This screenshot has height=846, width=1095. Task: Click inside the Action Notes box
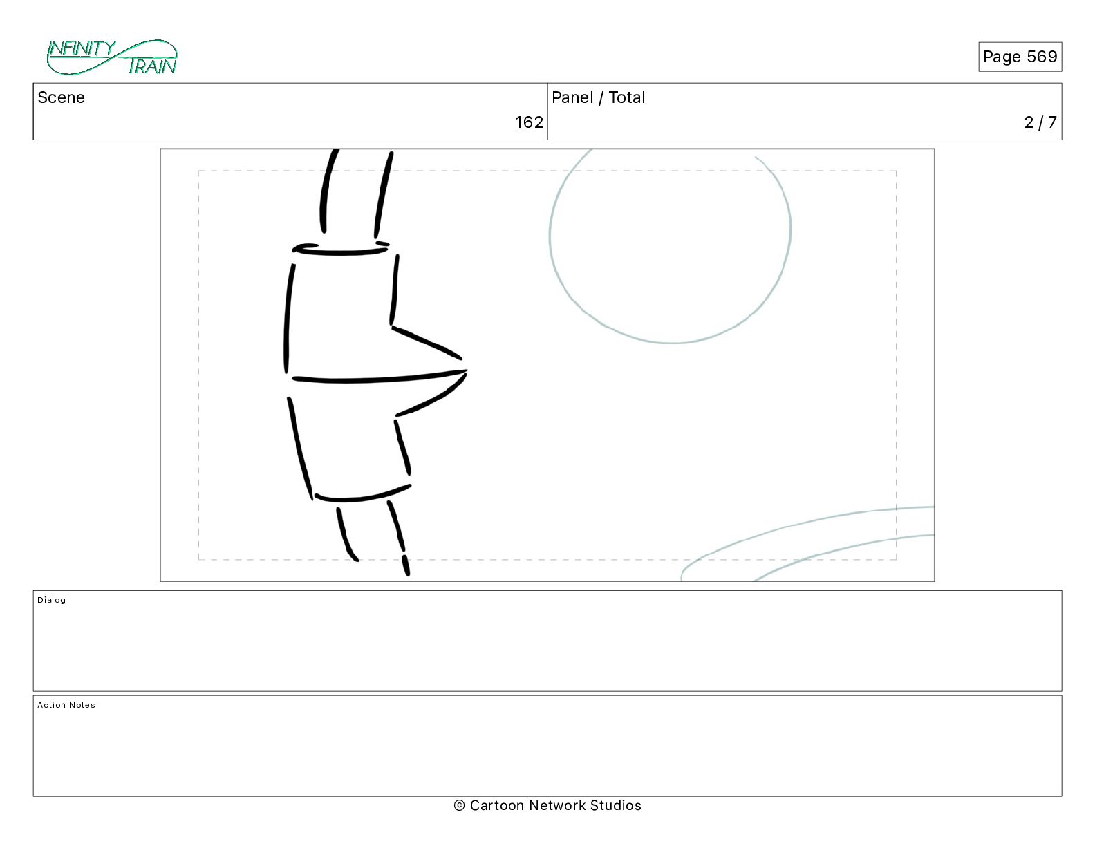(x=547, y=746)
